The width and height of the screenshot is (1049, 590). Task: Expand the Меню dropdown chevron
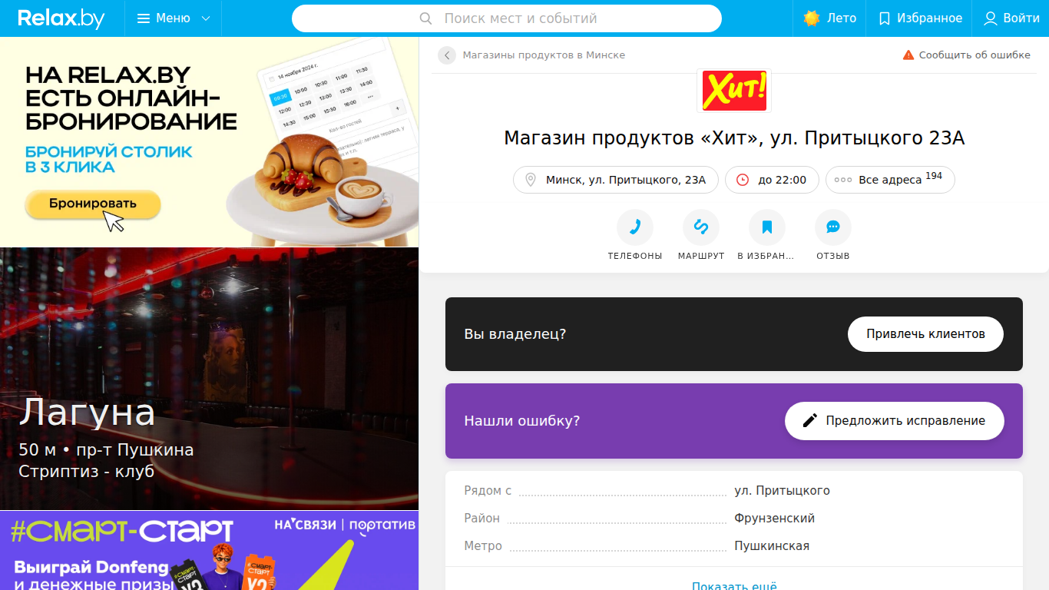(x=206, y=18)
